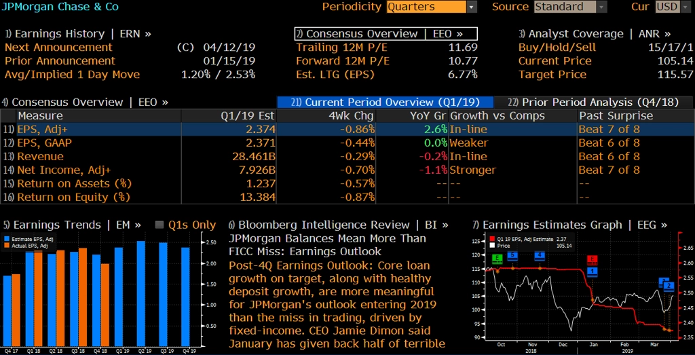Click the blue 4 marker on estimates graph

[x=540, y=255]
